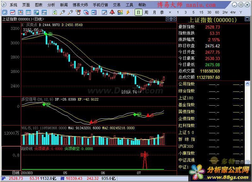
Task: Open the 系统 menu
Action: (x=13, y=5)
